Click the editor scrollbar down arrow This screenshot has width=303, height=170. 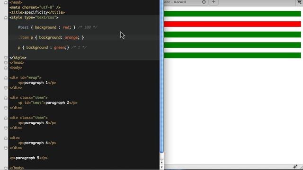coord(162,167)
